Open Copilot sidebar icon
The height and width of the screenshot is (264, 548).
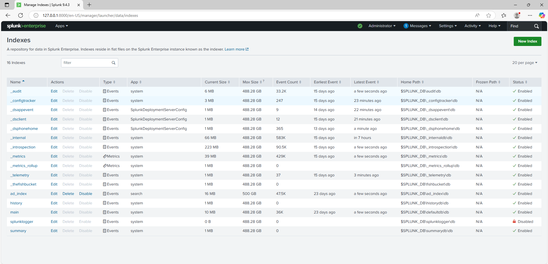pyautogui.click(x=542, y=15)
